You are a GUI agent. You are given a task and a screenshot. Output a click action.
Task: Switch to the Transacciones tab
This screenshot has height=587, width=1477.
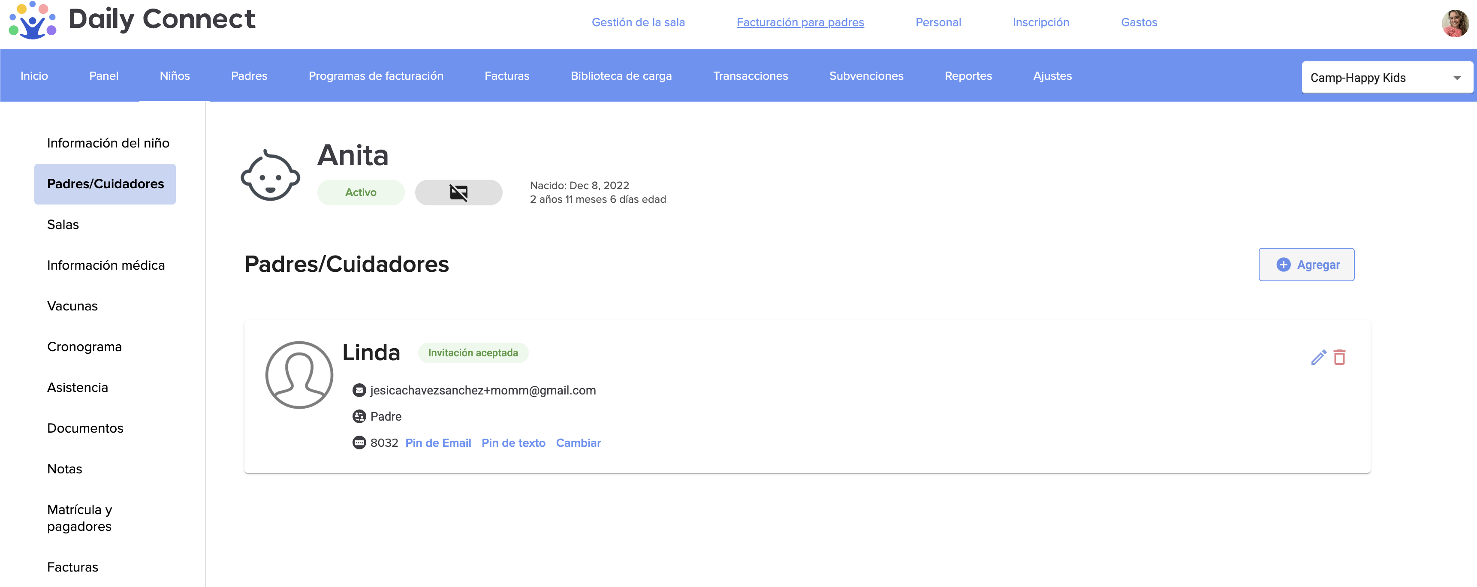pos(750,75)
